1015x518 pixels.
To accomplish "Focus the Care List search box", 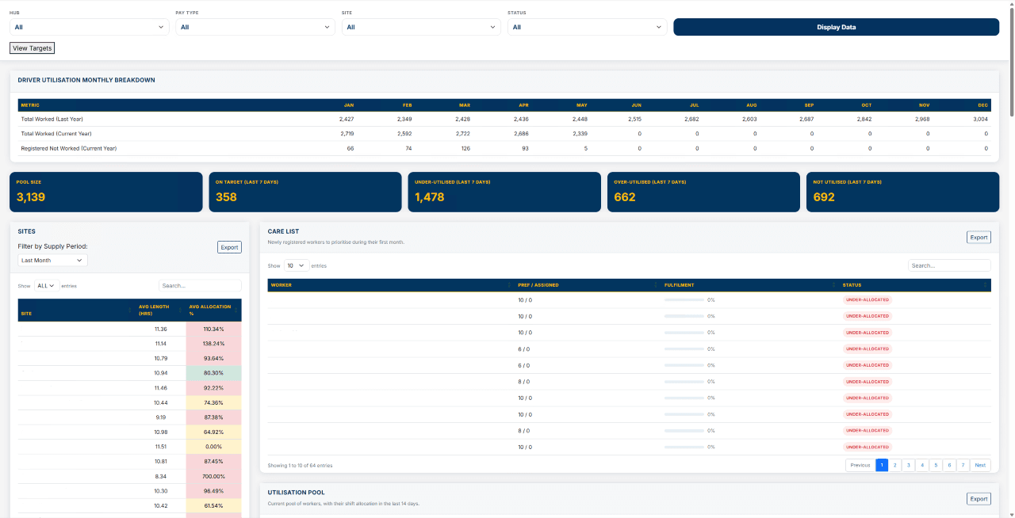I will point(949,265).
